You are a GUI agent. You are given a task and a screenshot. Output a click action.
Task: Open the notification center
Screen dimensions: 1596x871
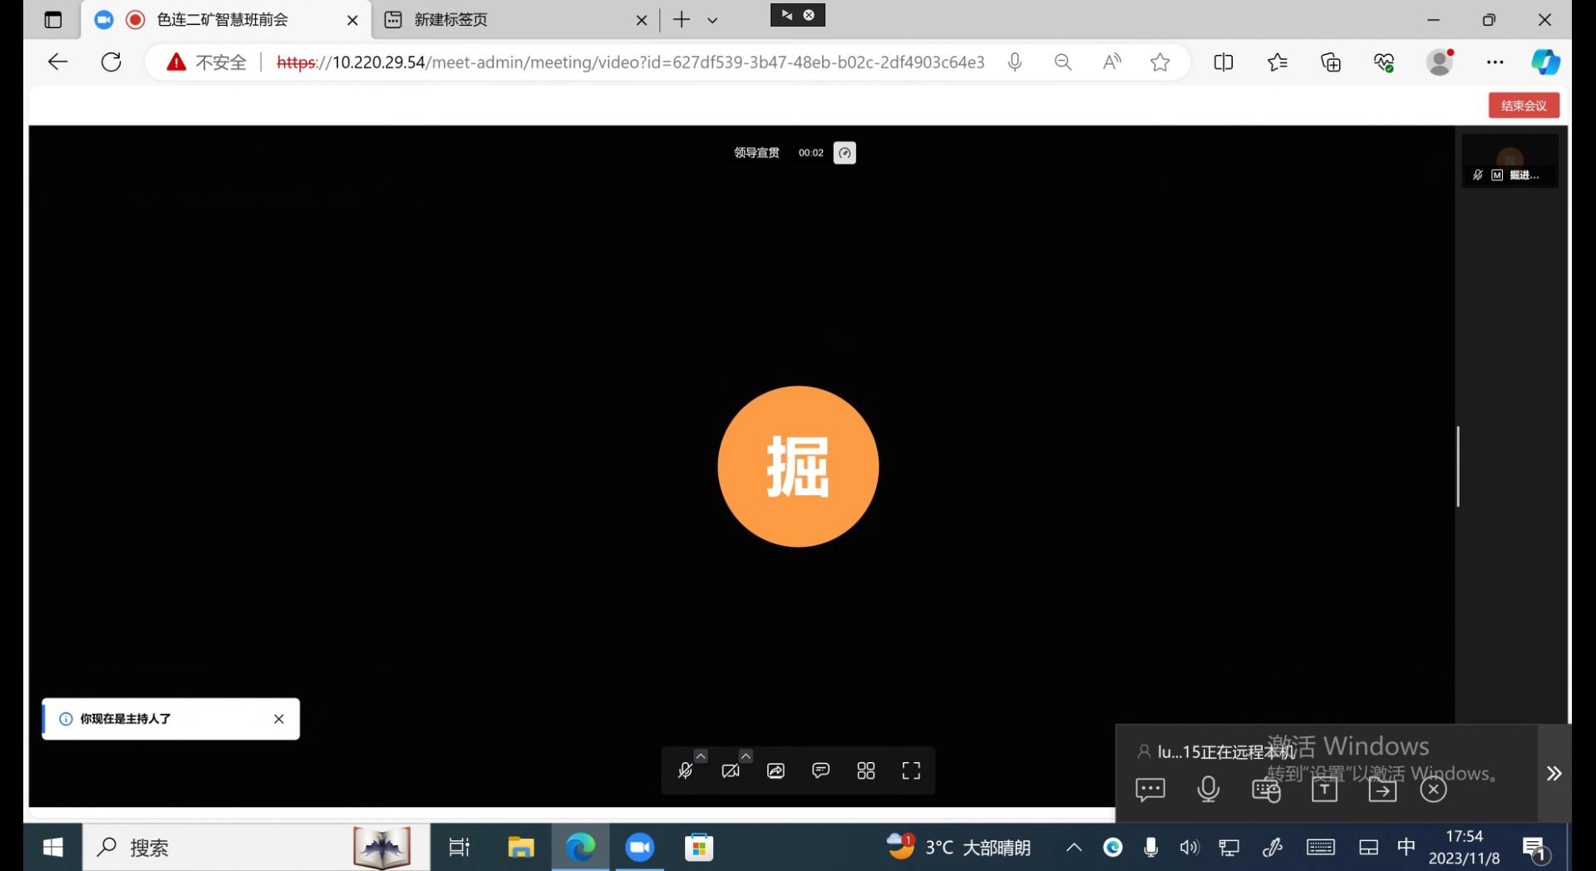1535,849
